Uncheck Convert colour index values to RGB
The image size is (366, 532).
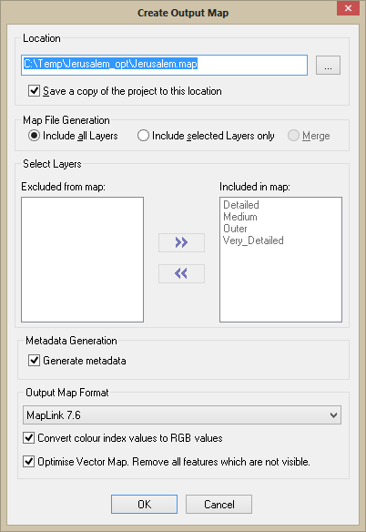[29, 438]
